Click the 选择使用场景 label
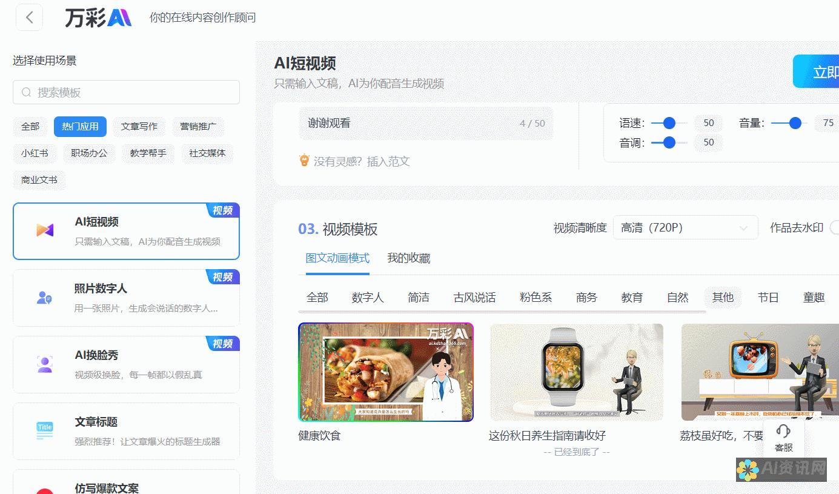The height and width of the screenshot is (494, 839). [x=45, y=61]
